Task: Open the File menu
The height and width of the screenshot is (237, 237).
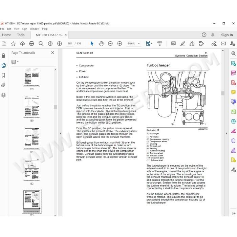Action: [x=2, y=29]
